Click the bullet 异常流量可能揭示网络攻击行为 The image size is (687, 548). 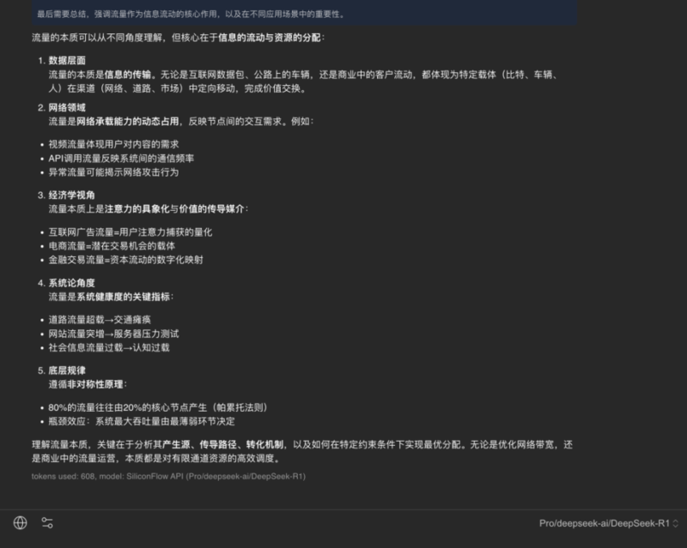tap(113, 172)
